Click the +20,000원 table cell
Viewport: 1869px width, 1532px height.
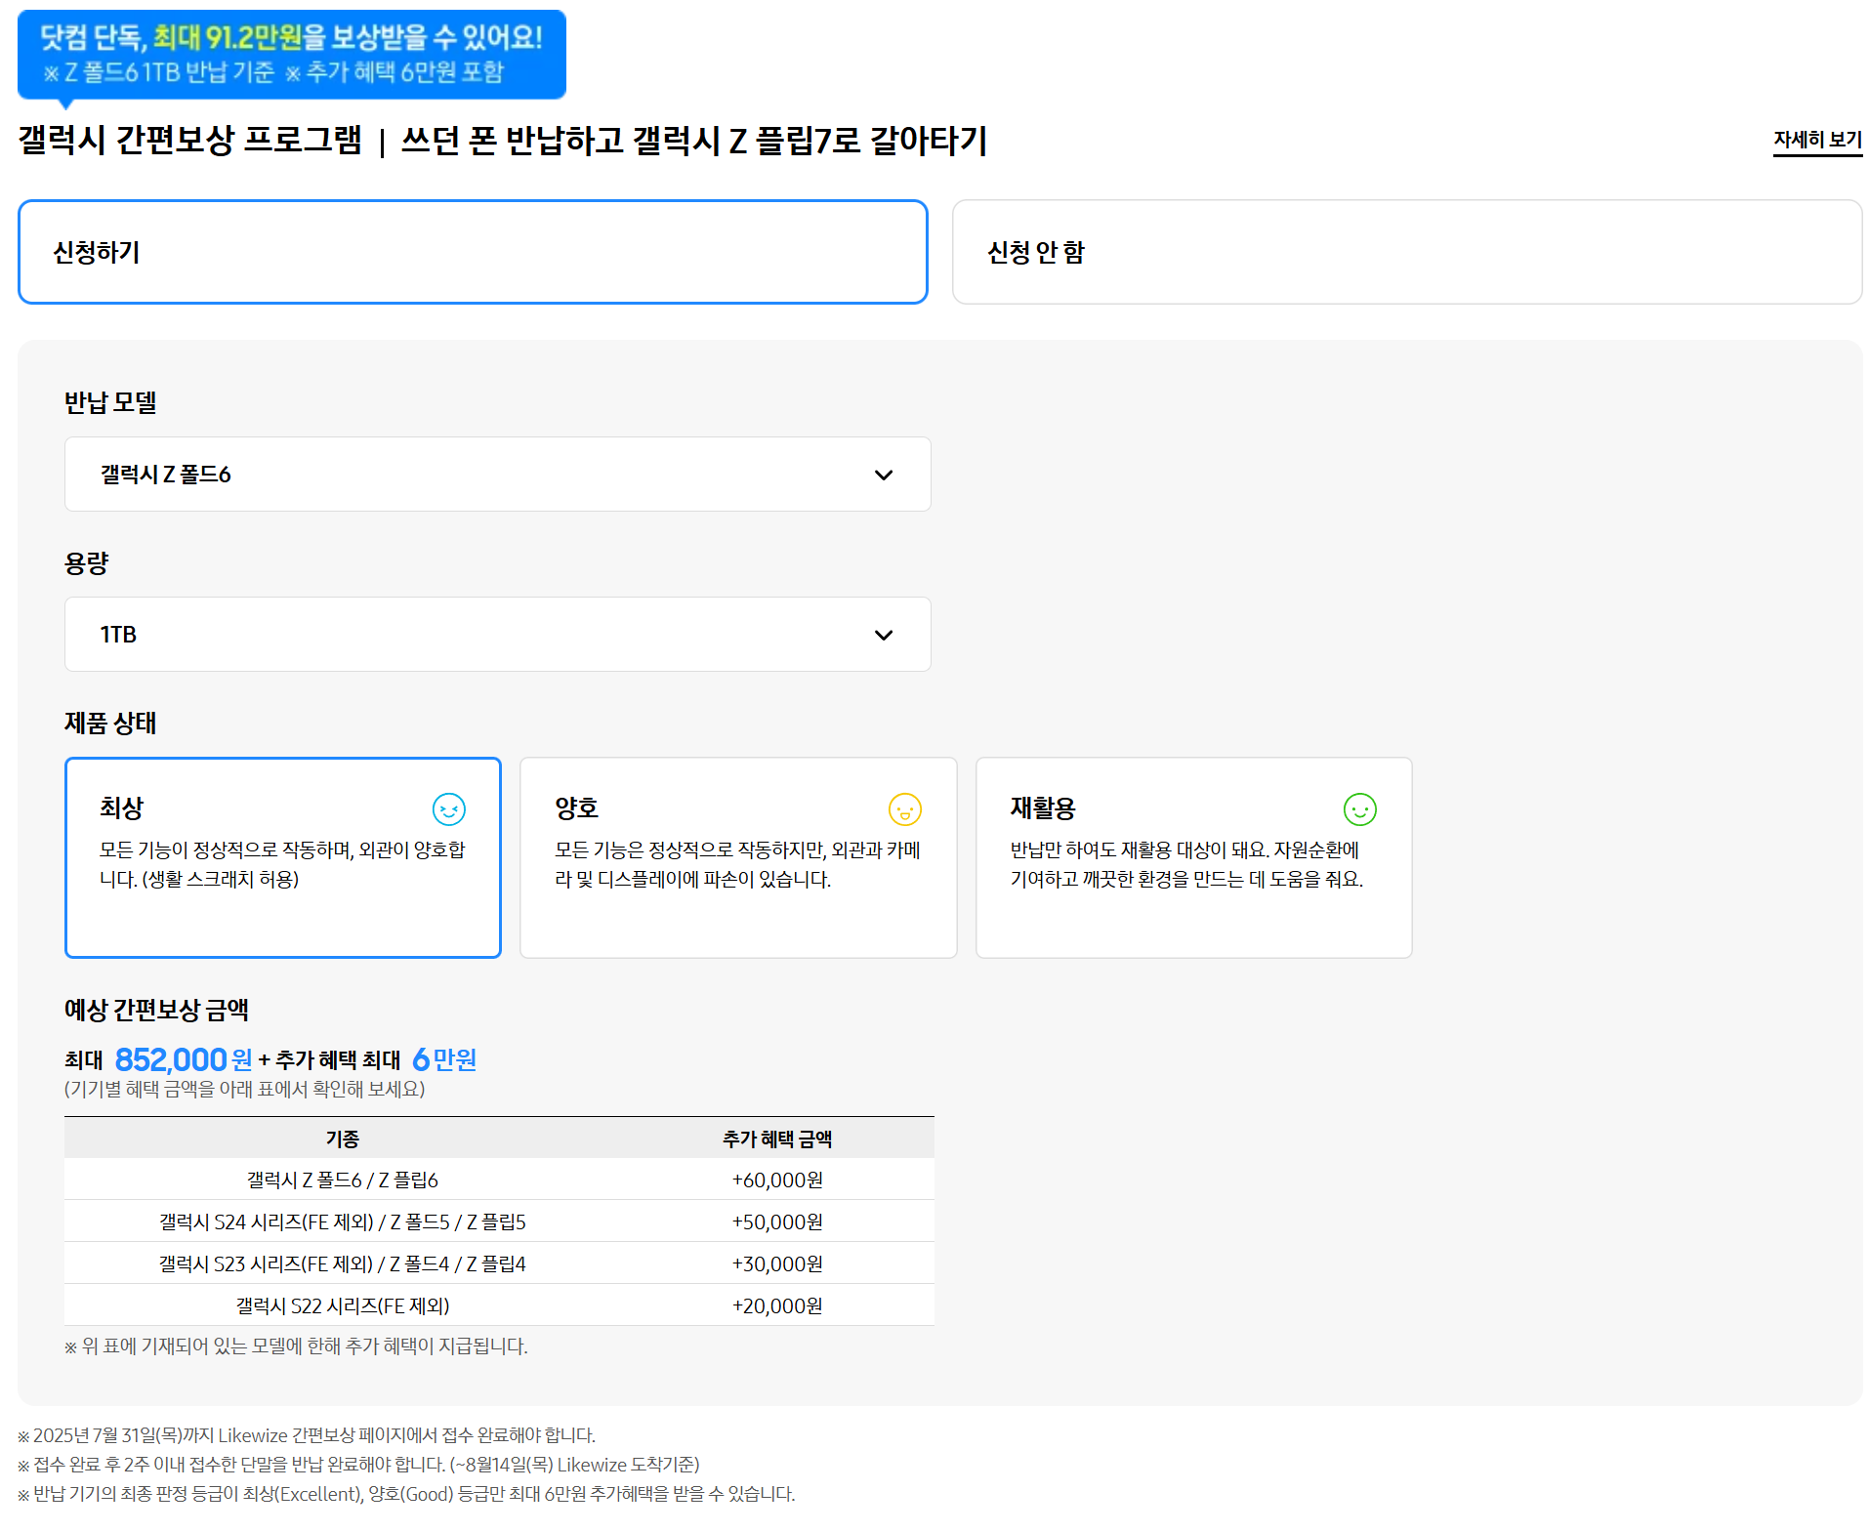[x=777, y=1306]
